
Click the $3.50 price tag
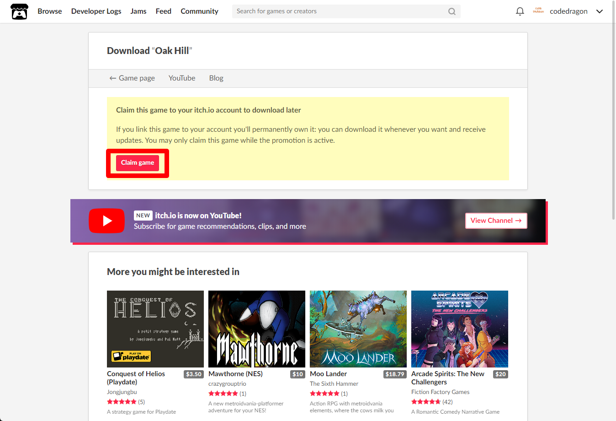[194, 374]
